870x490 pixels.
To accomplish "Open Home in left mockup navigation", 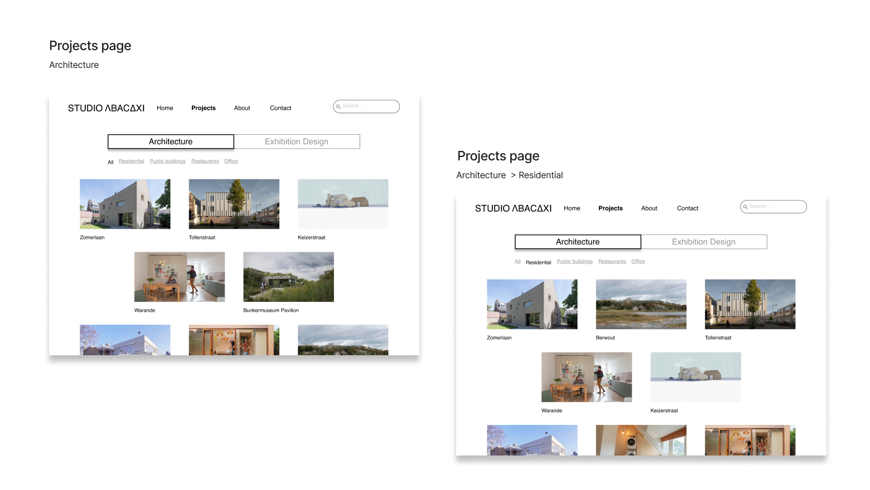I will pyautogui.click(x=165, y=108).
